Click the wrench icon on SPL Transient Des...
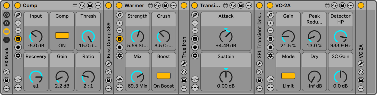Image resolution: width=377 pixels, height=95 pixels. pos(259,63)
